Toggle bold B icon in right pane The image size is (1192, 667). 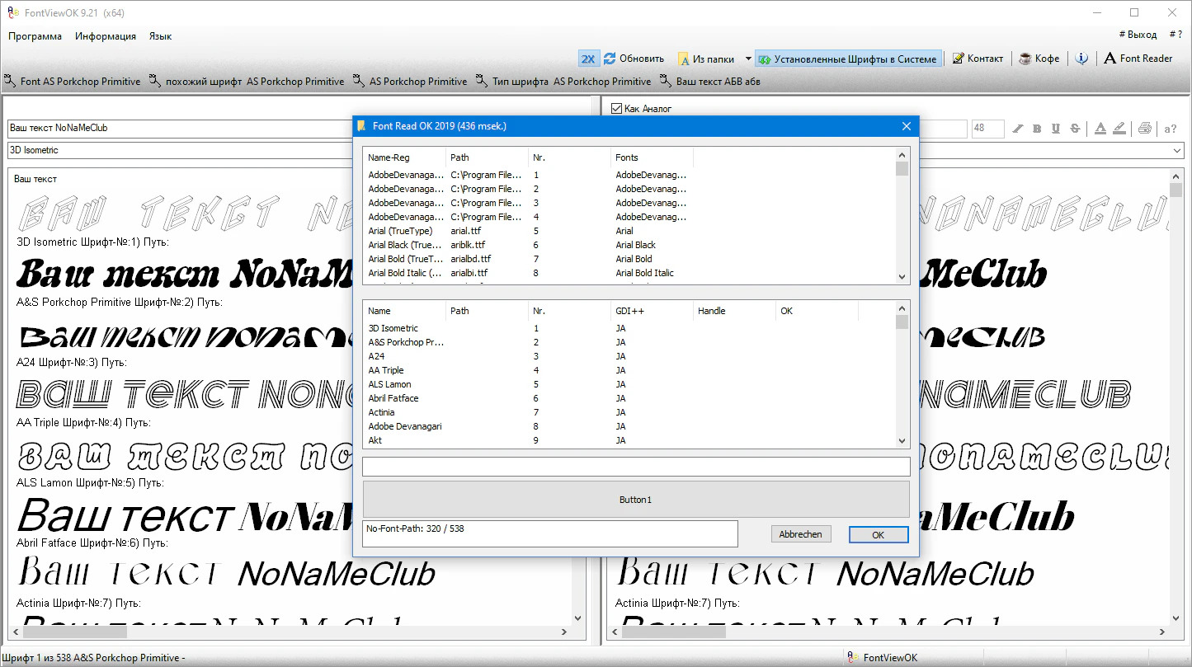pos(1037,129)
